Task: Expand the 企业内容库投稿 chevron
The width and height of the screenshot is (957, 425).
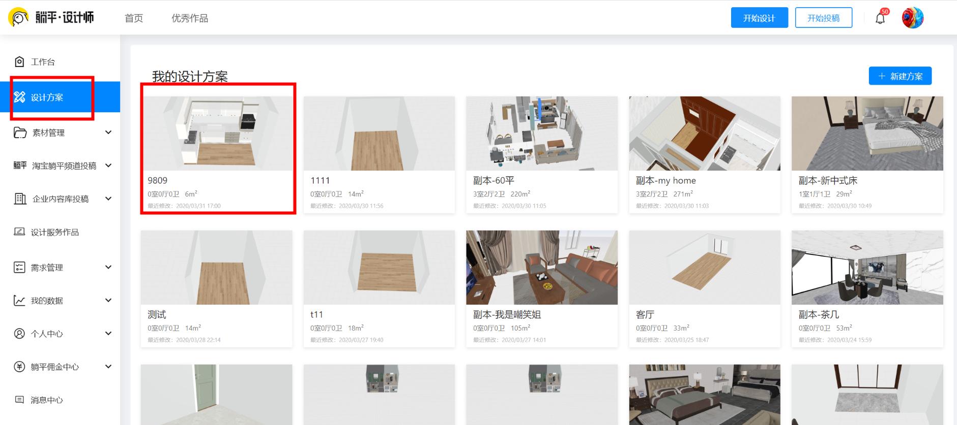Action: tap(108, 199)
